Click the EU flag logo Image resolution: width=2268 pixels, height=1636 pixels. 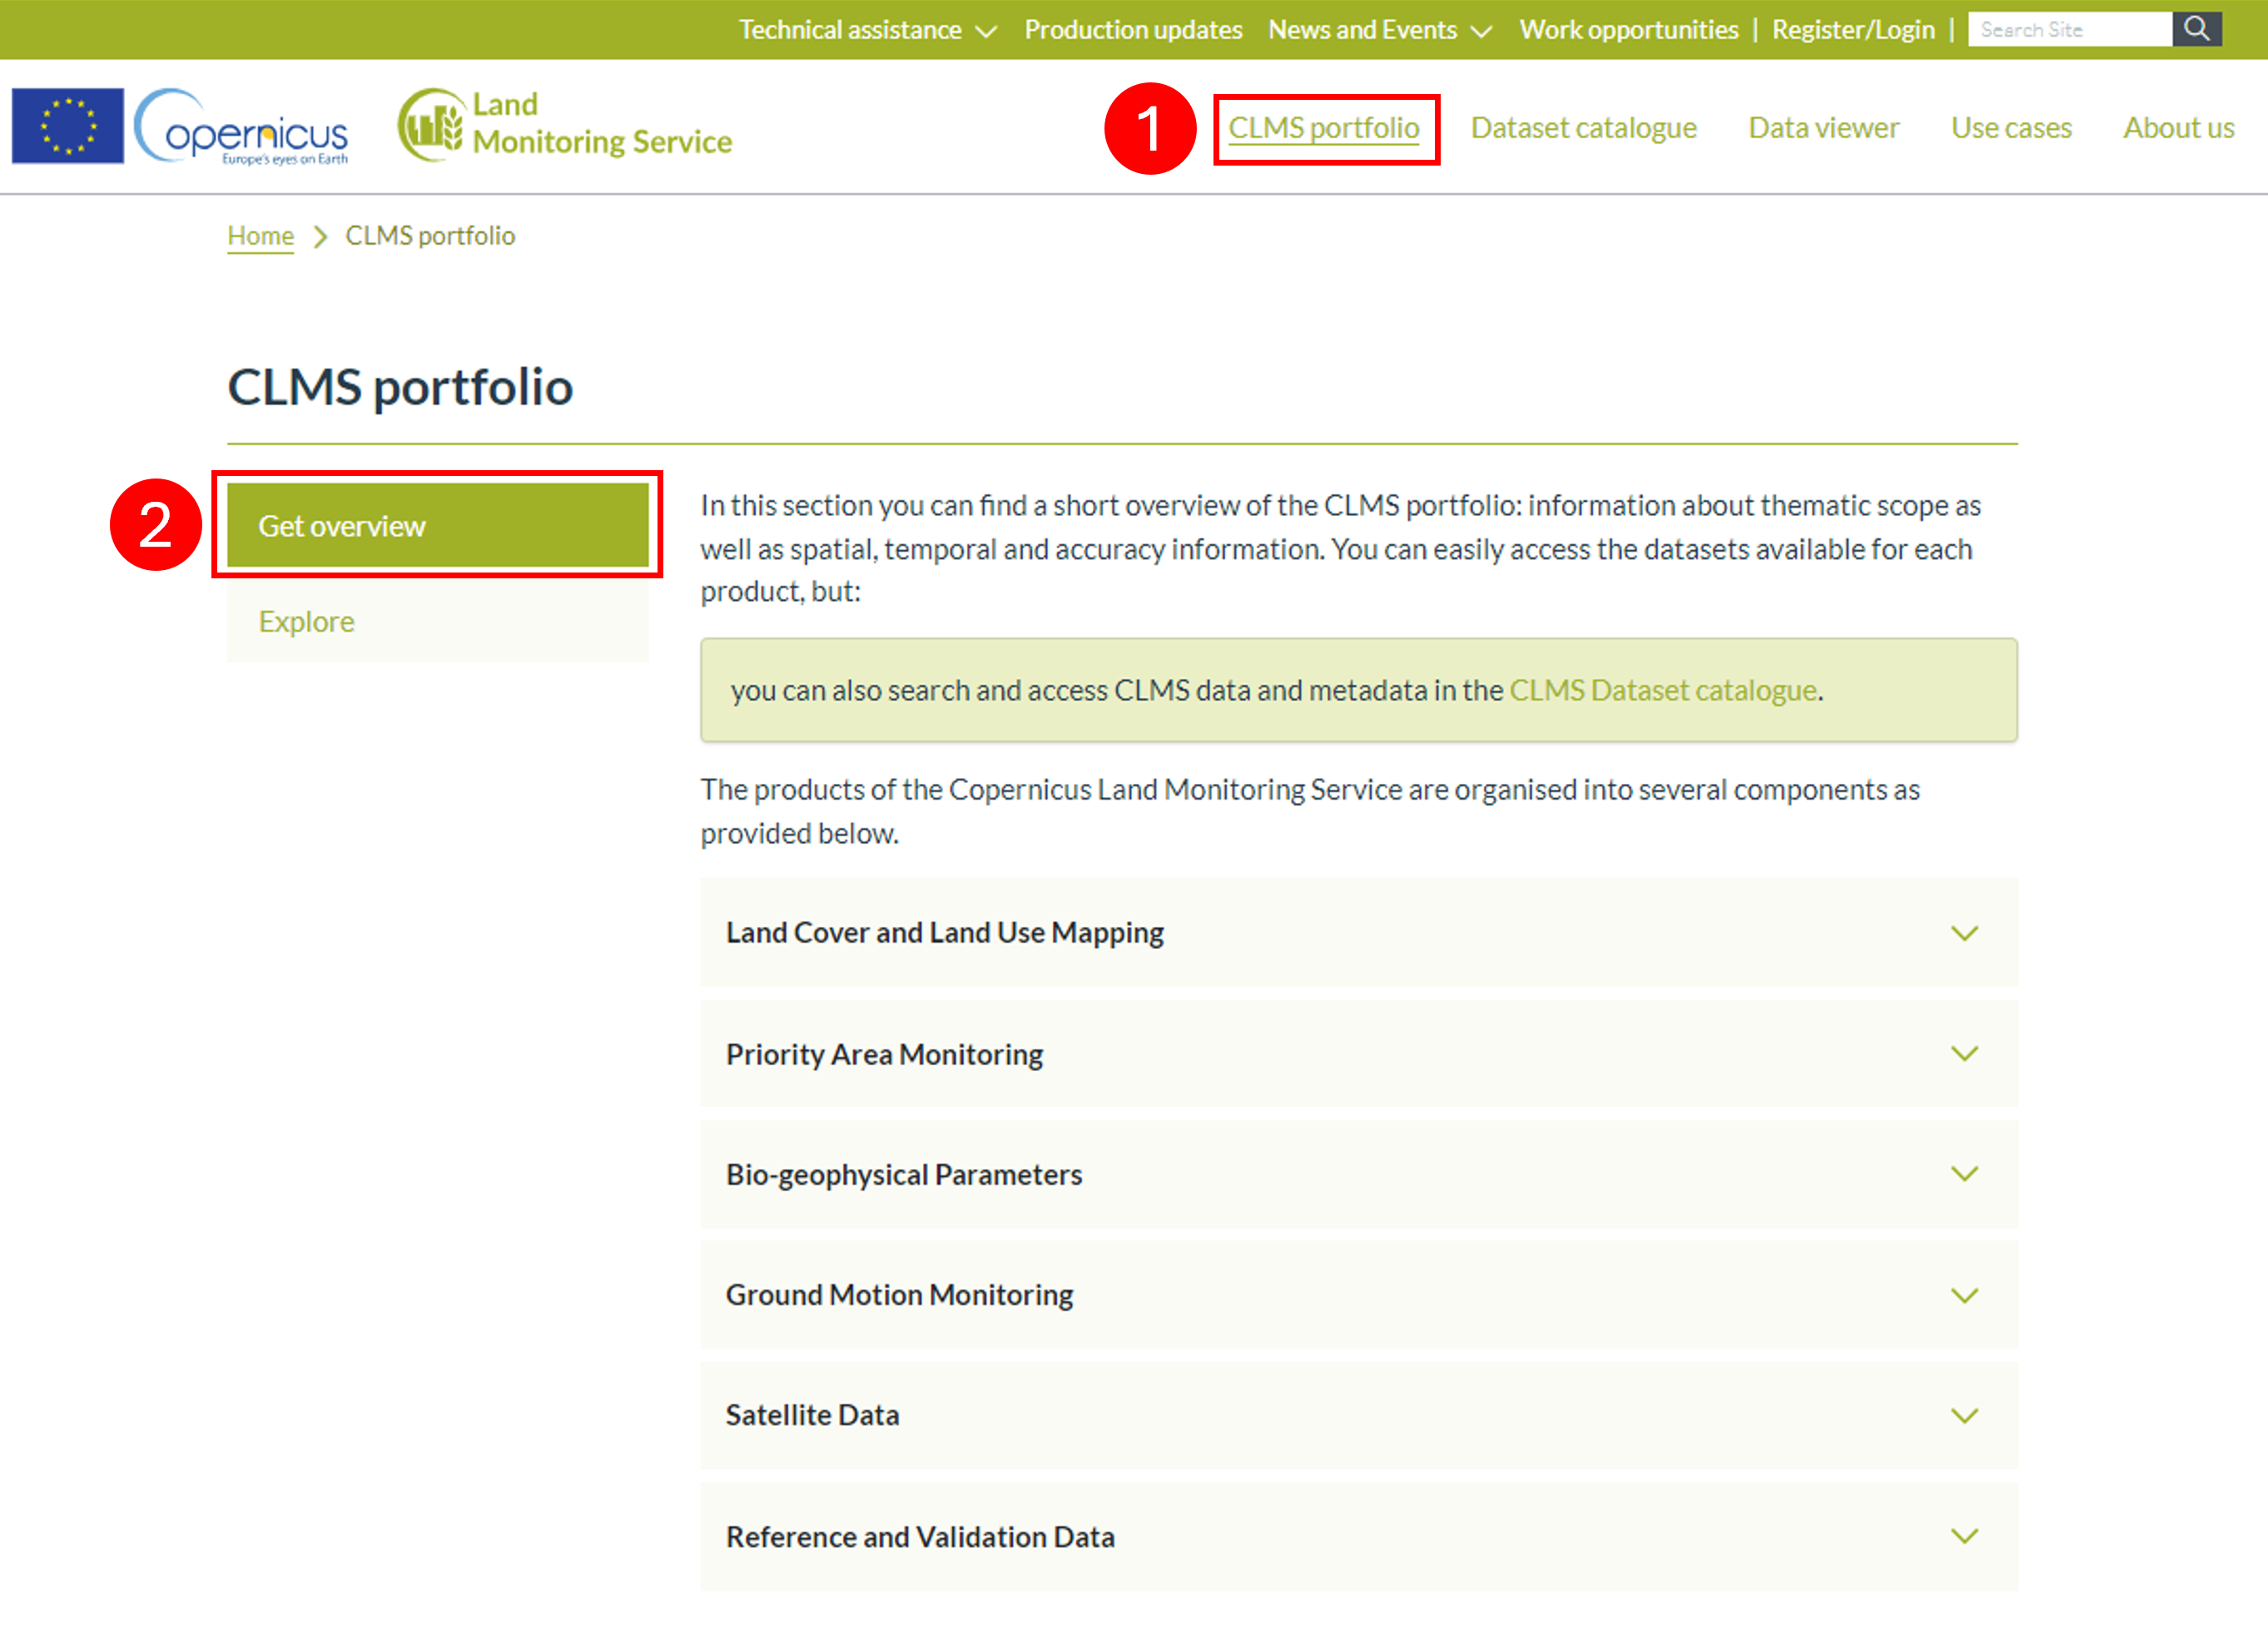pyautogui.click(x=68, y=126)
